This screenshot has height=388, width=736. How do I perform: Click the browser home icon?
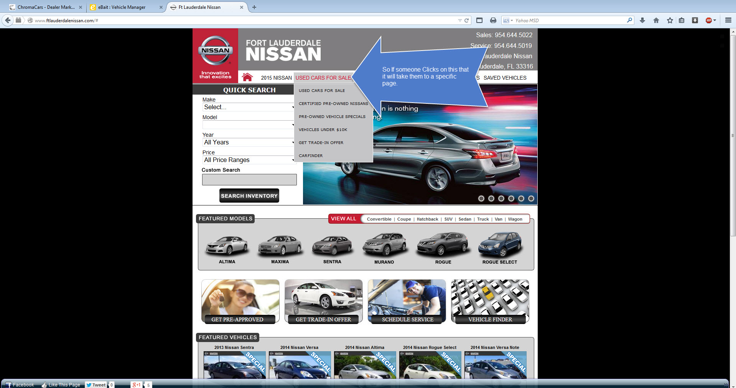(x=656, y=20)
